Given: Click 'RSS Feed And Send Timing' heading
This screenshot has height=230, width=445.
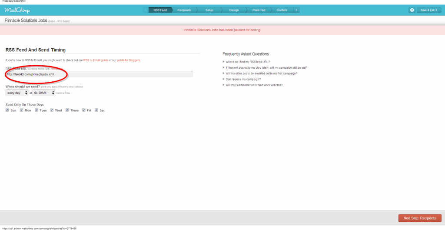Looking at the screenshot, I should coord(36,50).
